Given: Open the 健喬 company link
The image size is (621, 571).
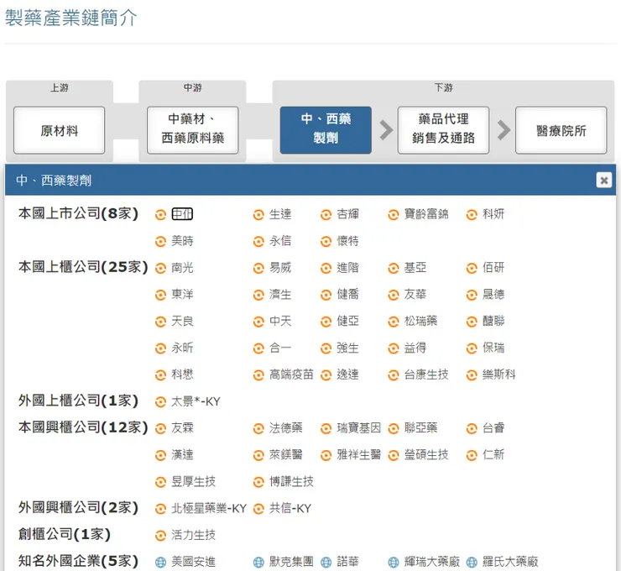Looking at the screenshot, I should tap(347, 295).
